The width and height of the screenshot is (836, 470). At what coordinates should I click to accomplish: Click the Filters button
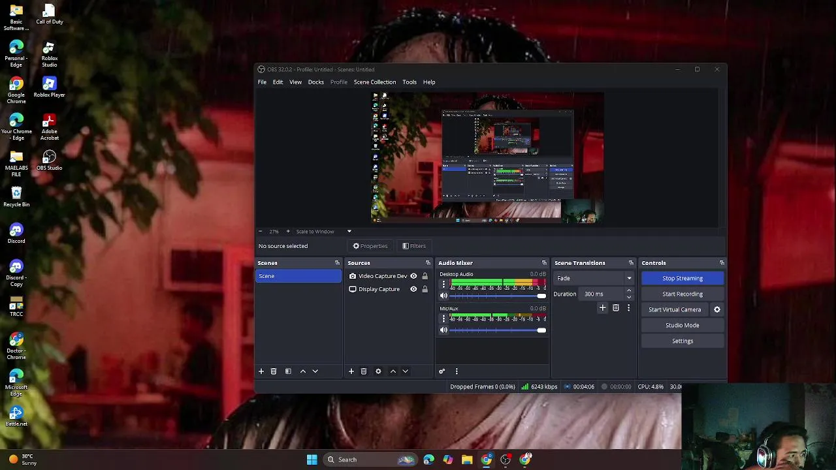pyautogui.click(x=414, y=246)
